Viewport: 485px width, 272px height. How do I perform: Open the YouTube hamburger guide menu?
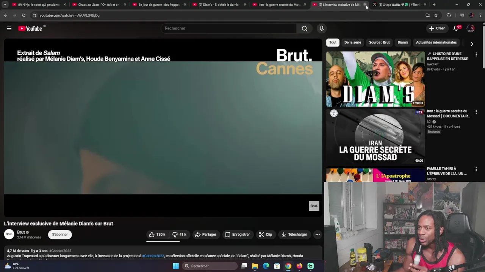[9, 28]
